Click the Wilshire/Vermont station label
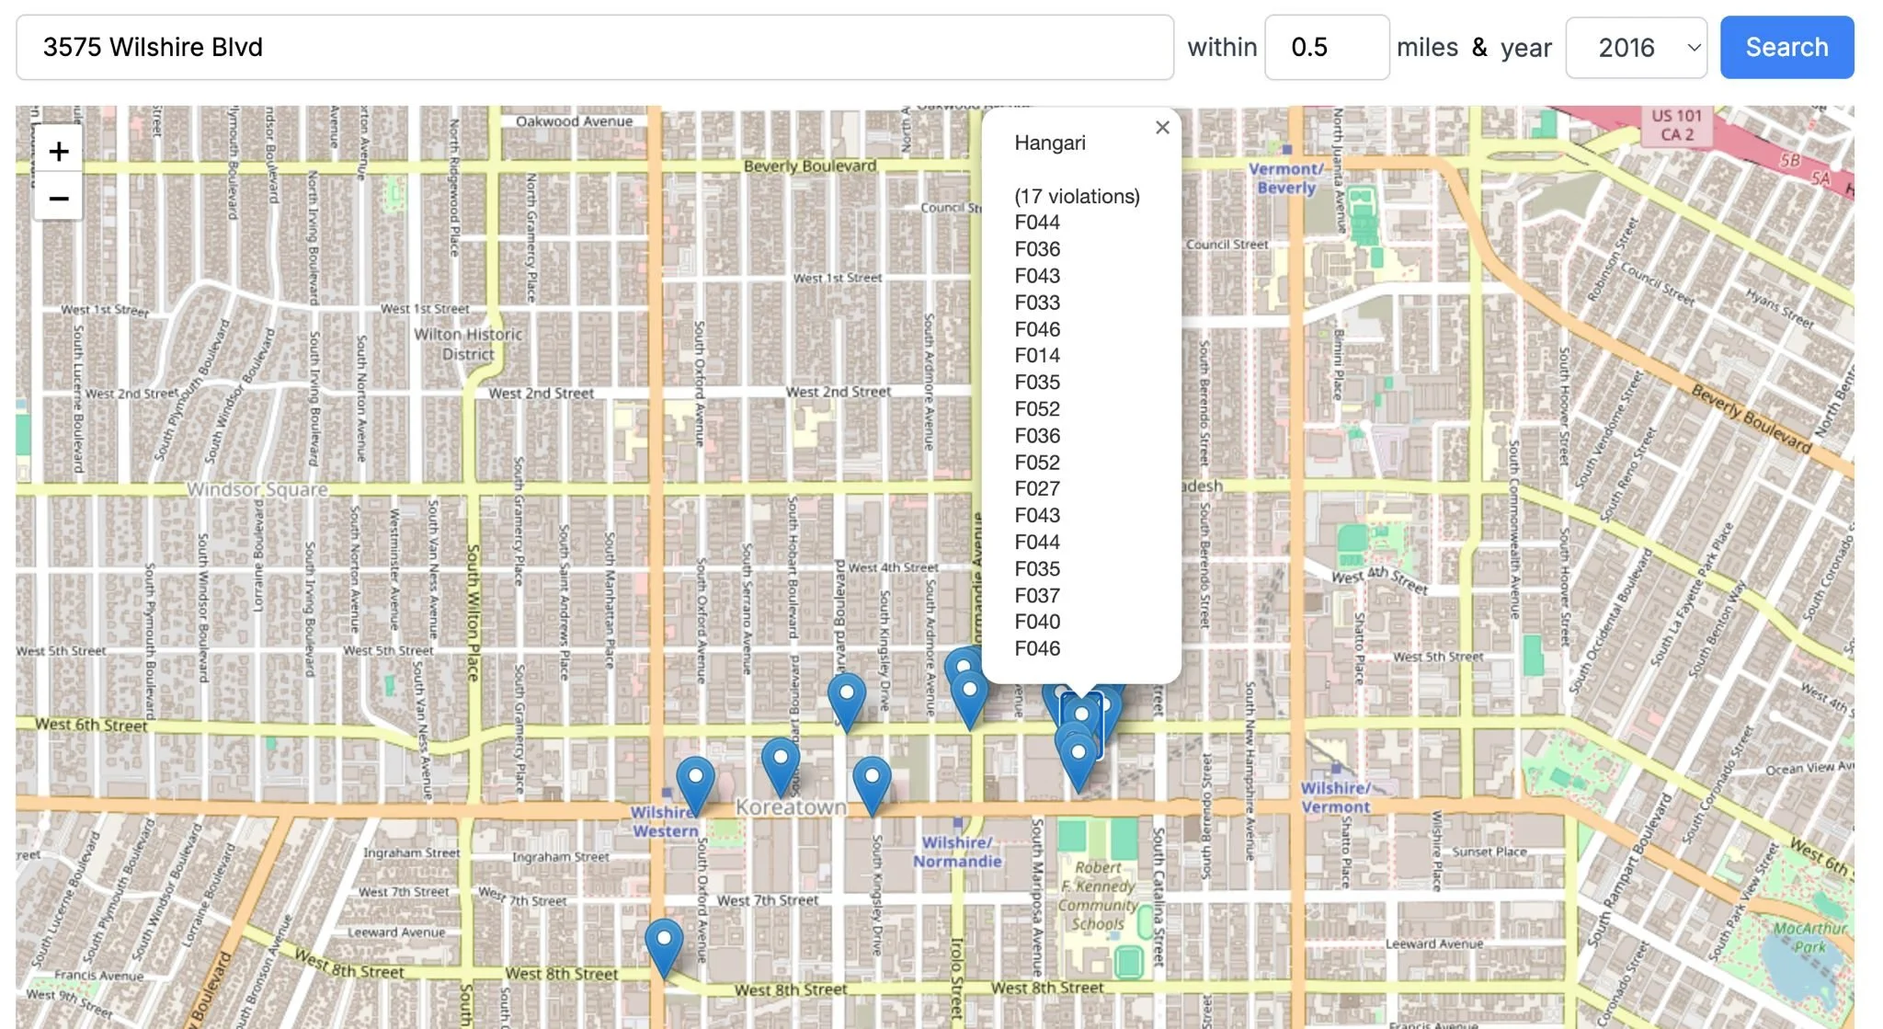The image size is (1883, 1029). click(1335, 797)
